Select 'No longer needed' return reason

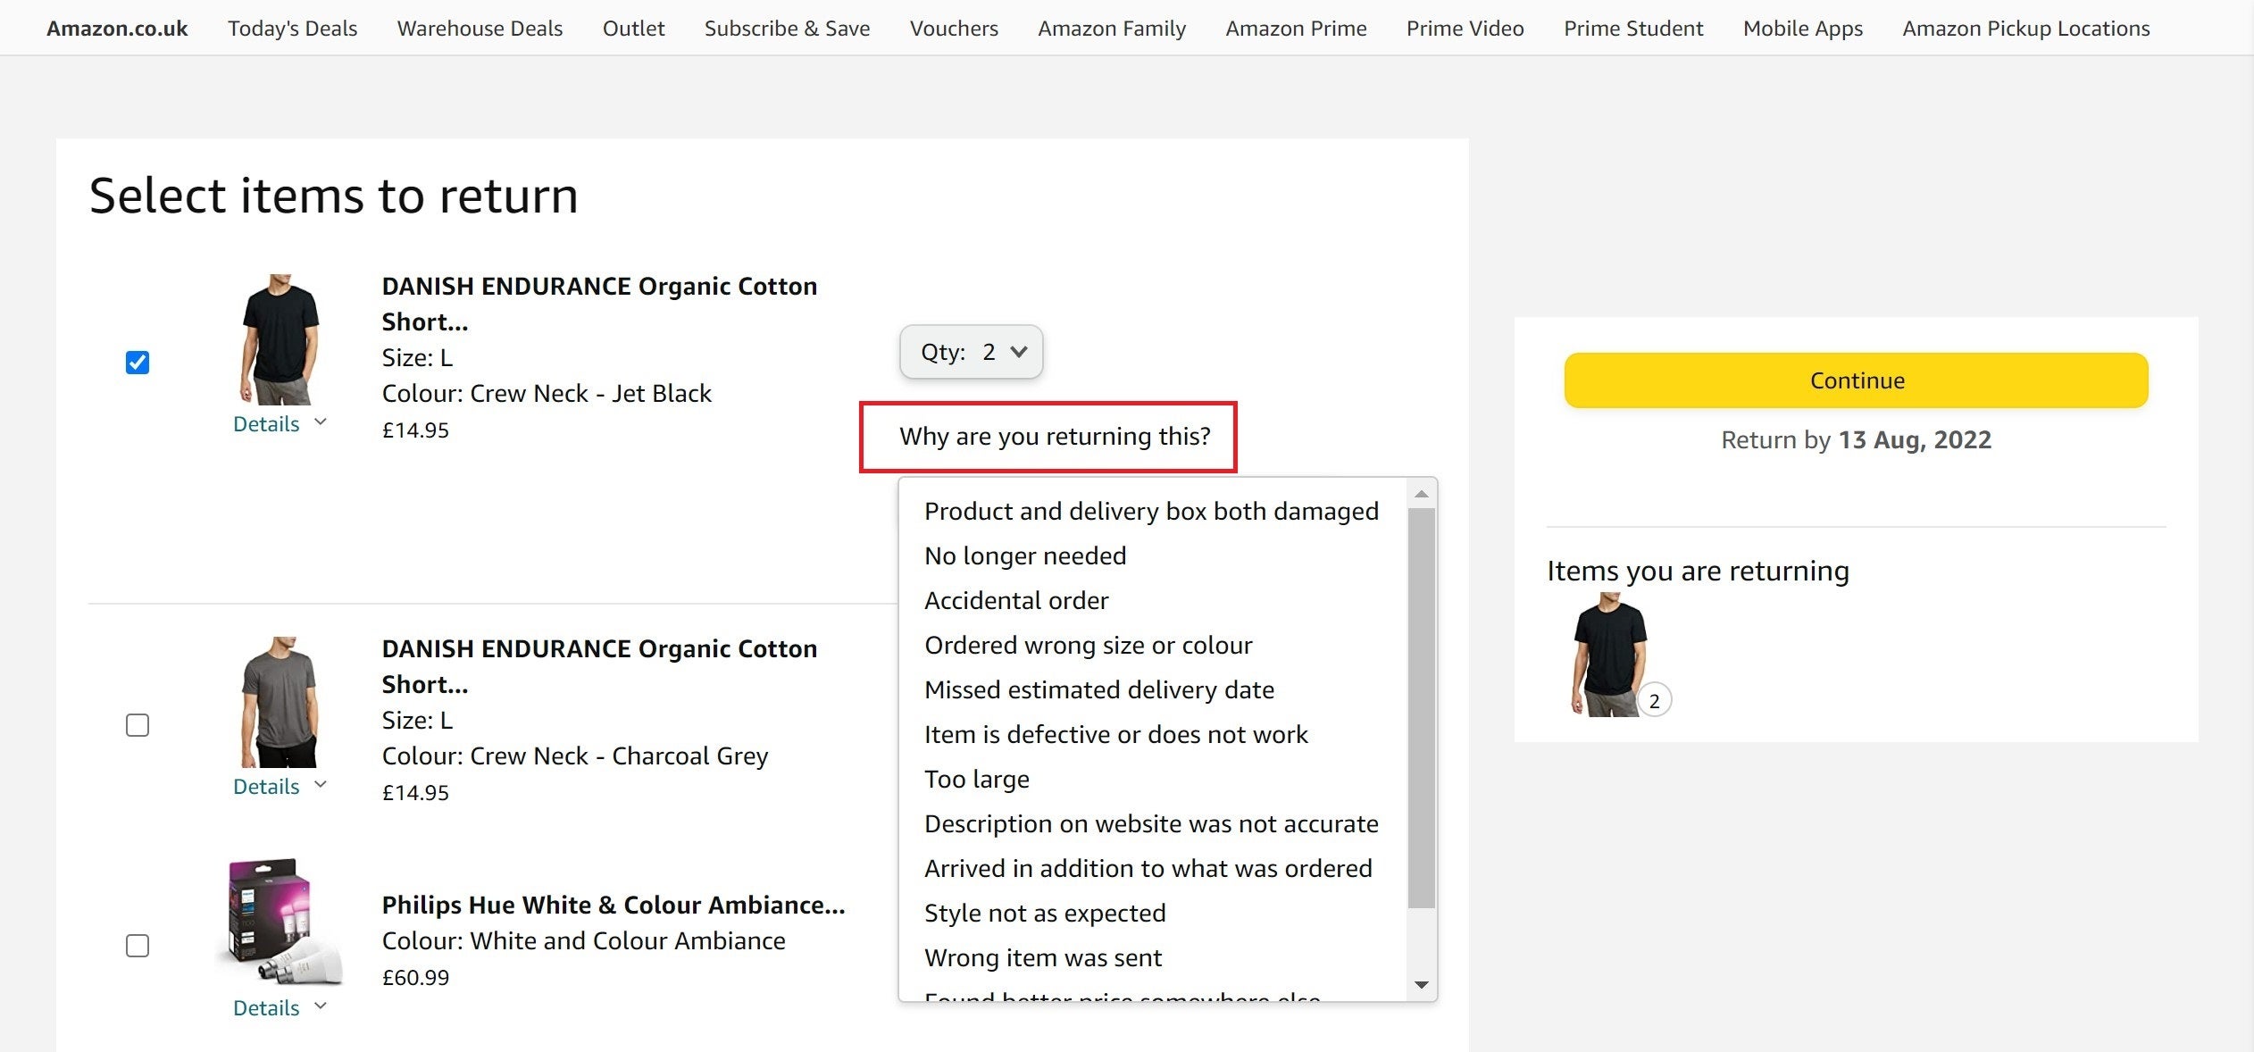click(x=1025, y=555)
